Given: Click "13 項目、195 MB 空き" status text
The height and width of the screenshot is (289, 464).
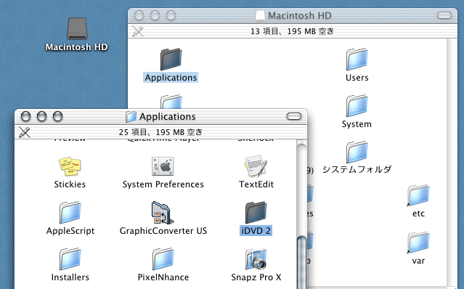Looking at the screenshot, I should point(292,31).
